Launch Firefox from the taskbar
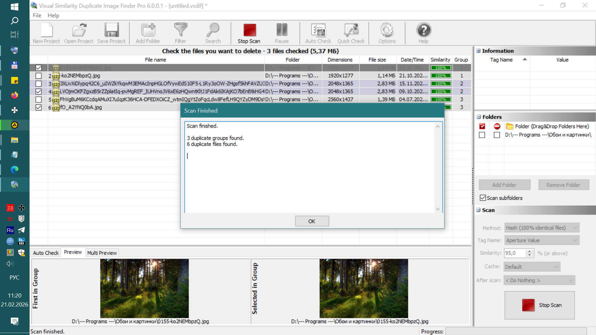This screenshot has width=596, height=335. pos(15,95)
